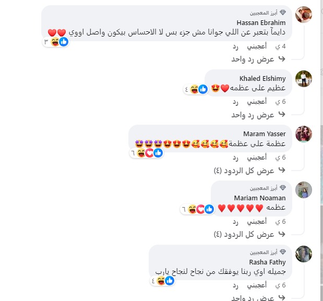This screenshot has width=323, height=301.
Task: Open reactions on Hassan Ebrahim's comment
Action: point(56,42)
